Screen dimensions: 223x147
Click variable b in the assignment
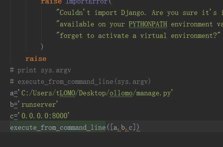click(x=11, y=105)
